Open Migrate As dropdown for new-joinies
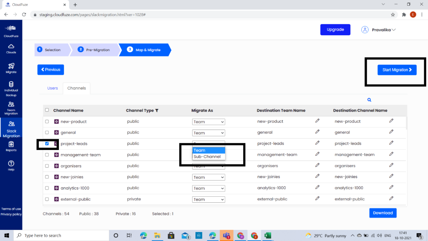The image size is (428, 241). pyautogui.click(x=209, y=177)
